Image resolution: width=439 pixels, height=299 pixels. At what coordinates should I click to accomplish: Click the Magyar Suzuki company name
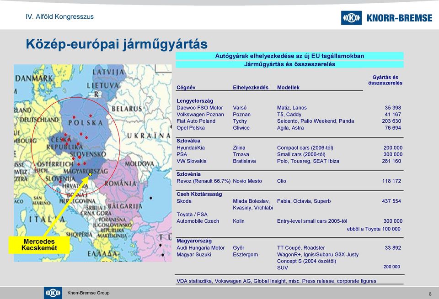tap(194, 255)
